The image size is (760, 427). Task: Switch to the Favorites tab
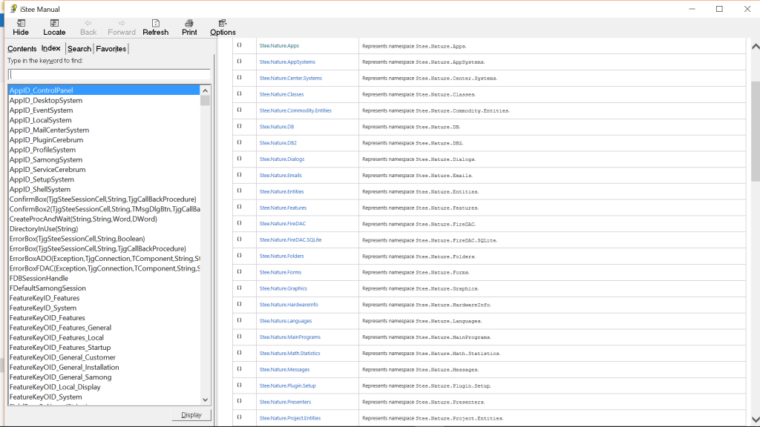click(x=111, y=49)
